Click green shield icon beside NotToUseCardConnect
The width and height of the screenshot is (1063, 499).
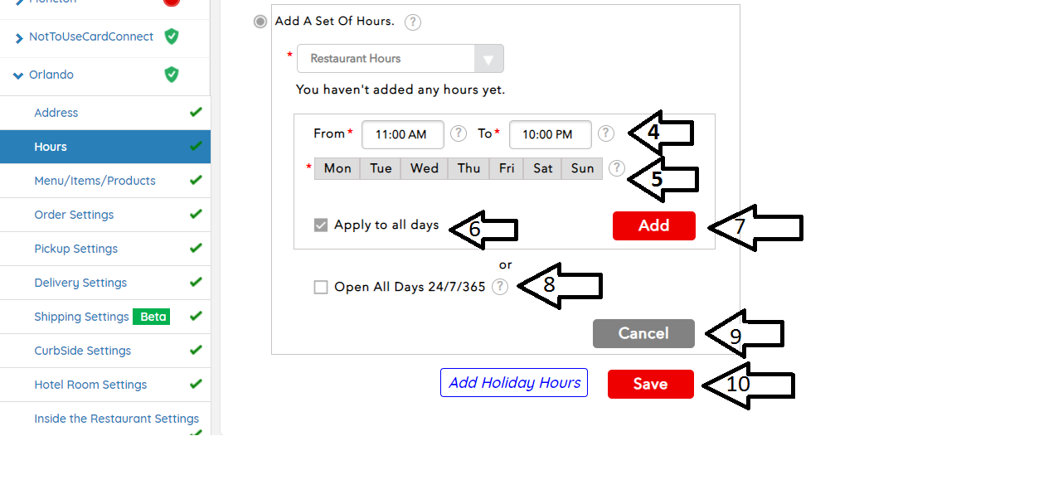[172, 36]
